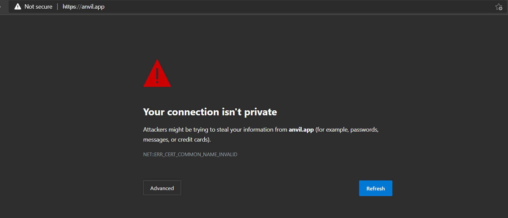The width and height of the screenshot is (508, 218).
Task: Click the Not secure warning triangle icon
Action: pyautogui.click(x=18, y=7)
